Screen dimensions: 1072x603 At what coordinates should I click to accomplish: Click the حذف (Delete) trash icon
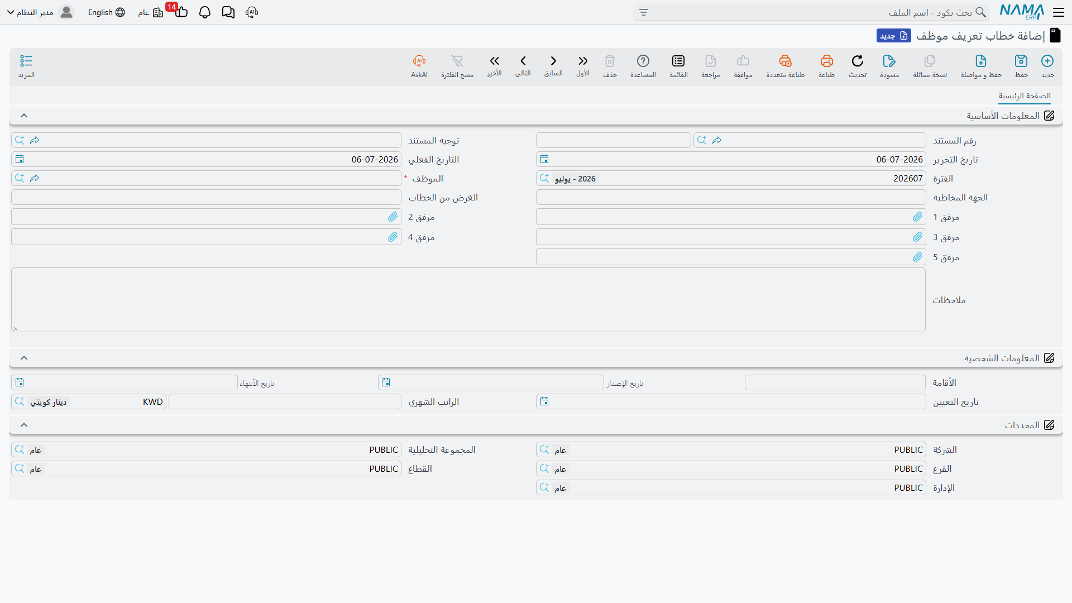pos(610,61)
